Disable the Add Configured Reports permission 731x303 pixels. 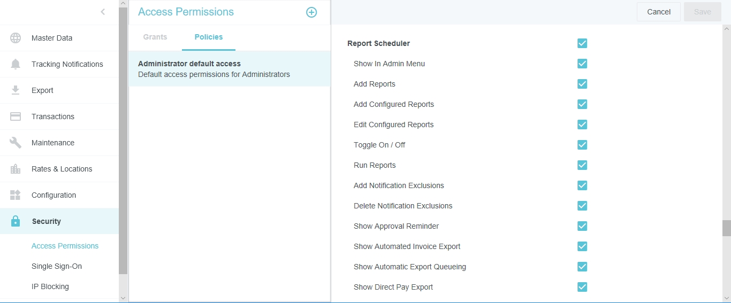coord(582,104)
